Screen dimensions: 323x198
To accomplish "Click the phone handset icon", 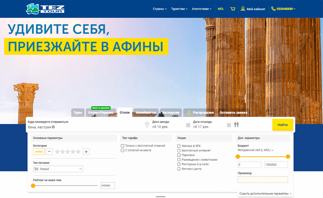I will (273, 9).
